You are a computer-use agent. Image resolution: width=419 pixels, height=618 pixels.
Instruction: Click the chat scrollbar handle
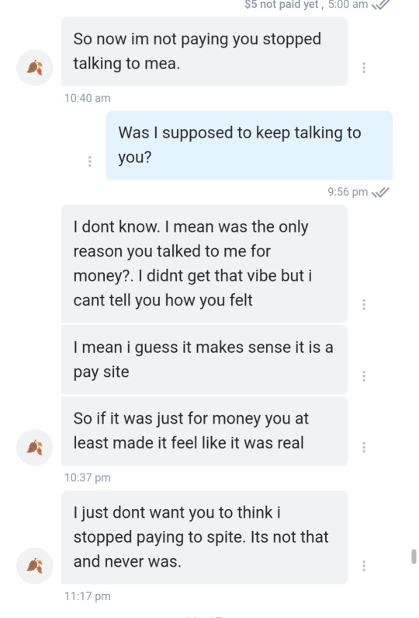pyautogui.click(x=414, y=557)
